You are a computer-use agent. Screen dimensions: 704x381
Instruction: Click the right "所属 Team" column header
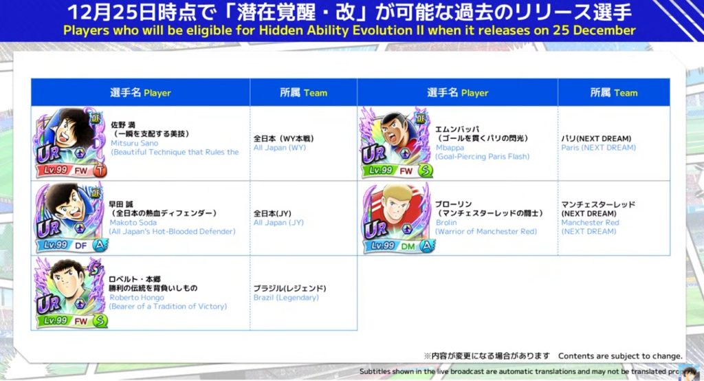click(613, 93)
